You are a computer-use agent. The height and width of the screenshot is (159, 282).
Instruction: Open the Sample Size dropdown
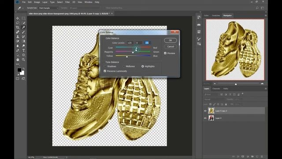[48, 8]
